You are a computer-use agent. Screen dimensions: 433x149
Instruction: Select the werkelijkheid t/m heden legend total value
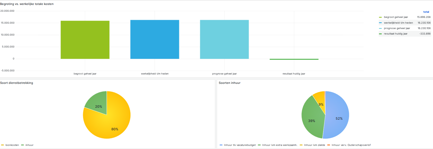424,23
